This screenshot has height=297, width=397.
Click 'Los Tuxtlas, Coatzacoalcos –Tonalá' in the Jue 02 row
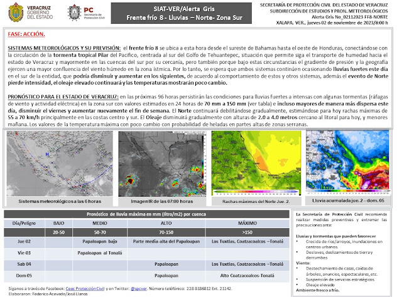[x=247, y=241]
